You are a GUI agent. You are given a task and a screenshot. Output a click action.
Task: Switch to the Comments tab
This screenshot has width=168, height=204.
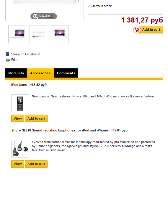pos(66,73)
